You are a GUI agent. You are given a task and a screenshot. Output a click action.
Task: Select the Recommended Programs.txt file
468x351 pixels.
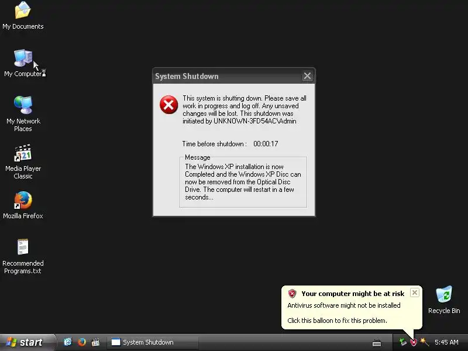[x=23, y=256]
